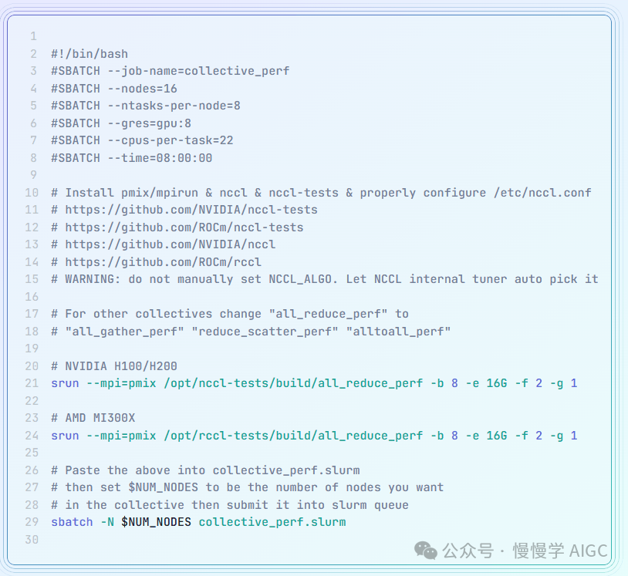
Task: Click the "alltoall_perf" string
Action: pos(398,332)
